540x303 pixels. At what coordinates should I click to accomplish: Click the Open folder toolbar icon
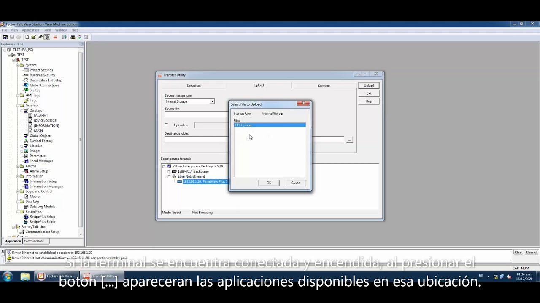(x=33, y=37)
